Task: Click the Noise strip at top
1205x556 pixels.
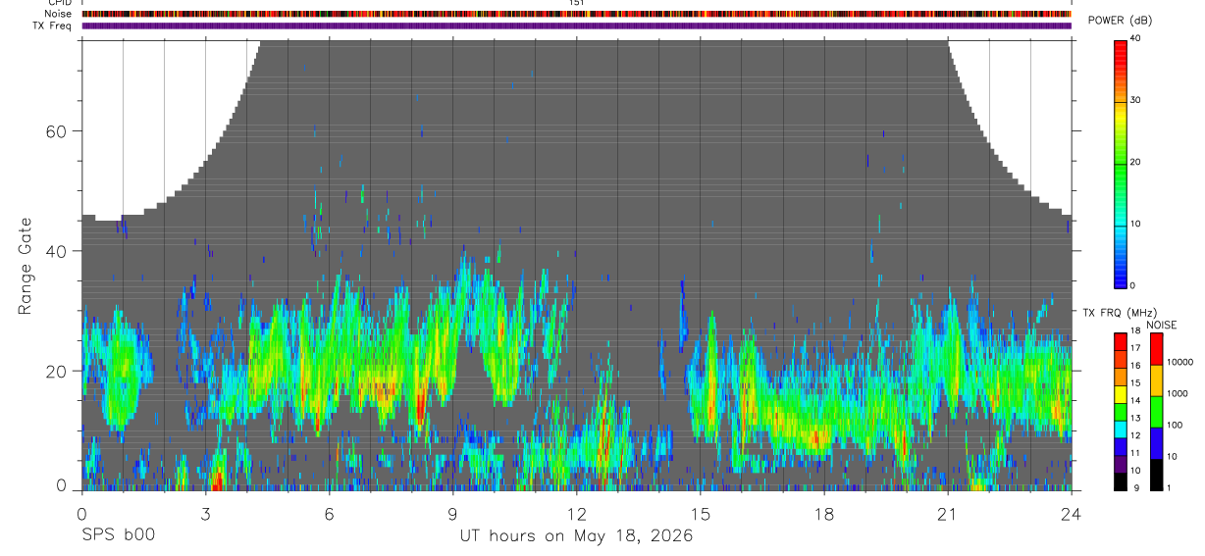Action: pyautogui.click(x=576, y=14)
